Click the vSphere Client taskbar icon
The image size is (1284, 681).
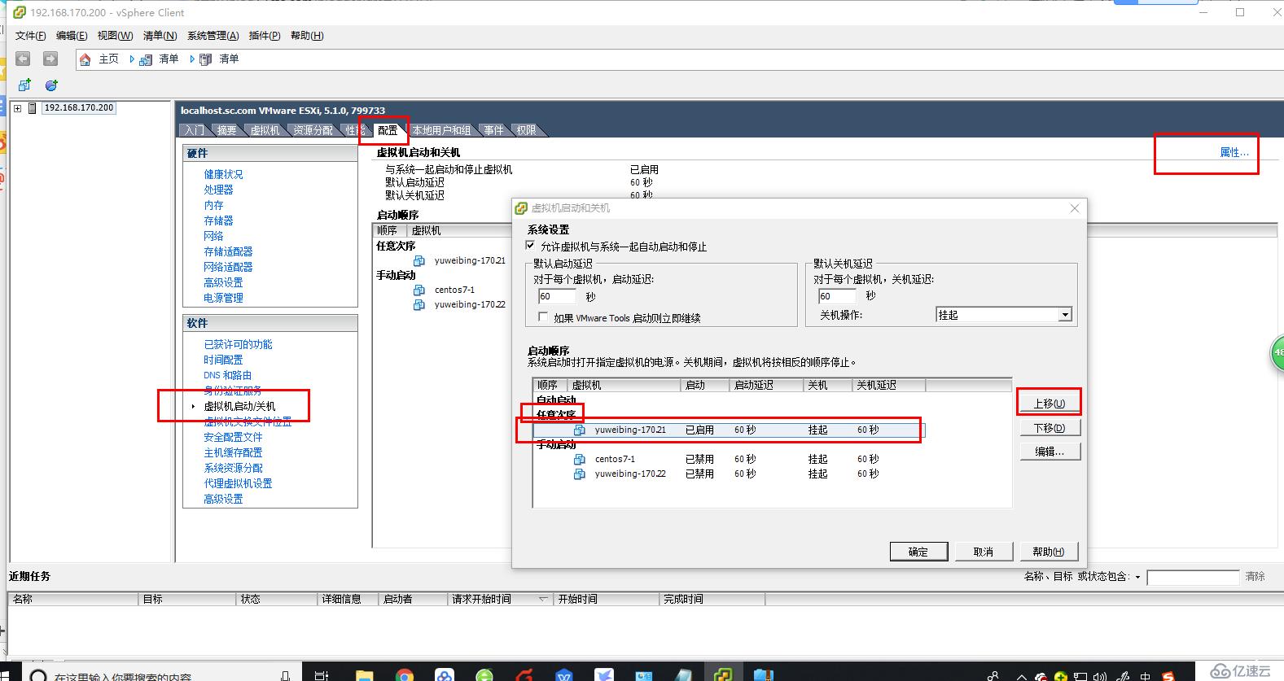(722, 674)
